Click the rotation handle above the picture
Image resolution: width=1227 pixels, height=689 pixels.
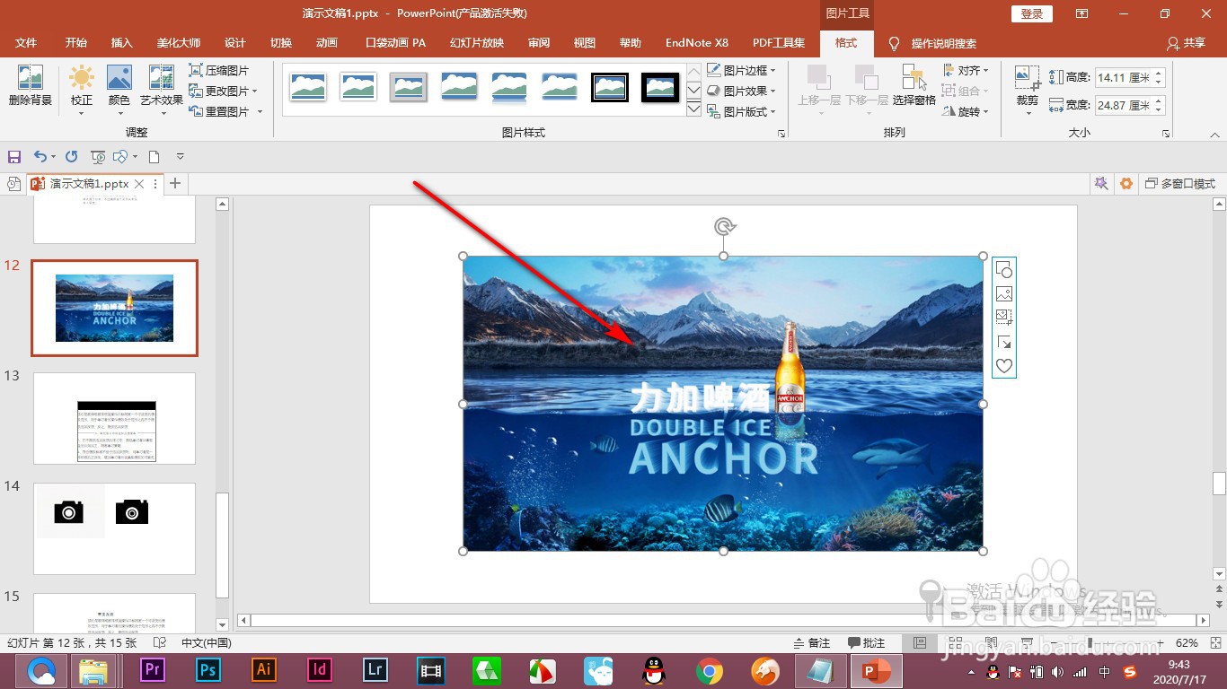coord(724,226)
